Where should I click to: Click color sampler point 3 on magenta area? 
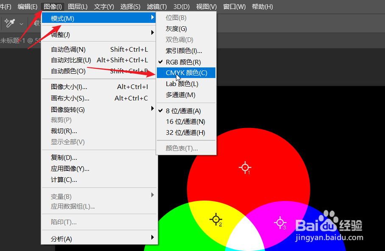click(x=280, y=223)
